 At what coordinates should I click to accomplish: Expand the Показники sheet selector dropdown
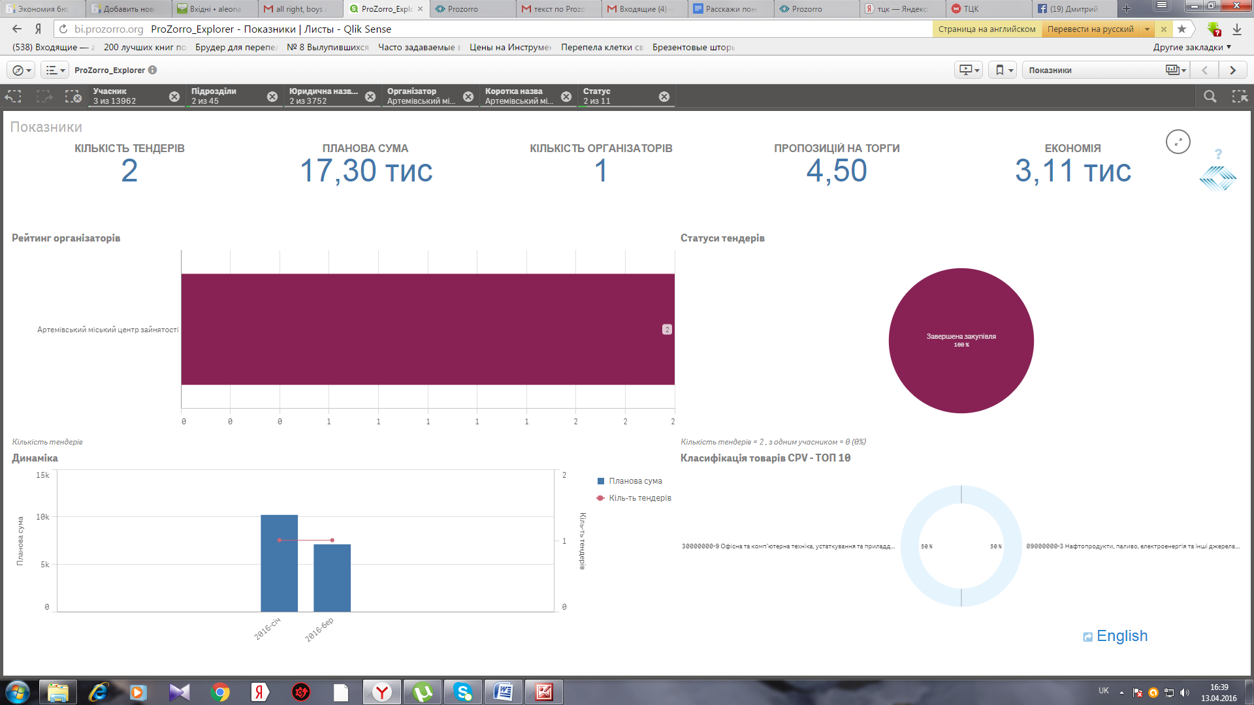1176,70
